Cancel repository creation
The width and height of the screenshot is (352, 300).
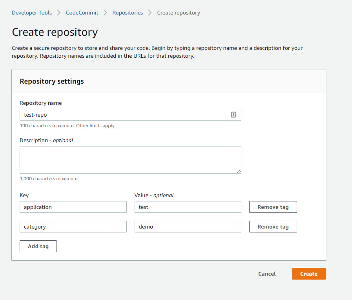[x=267, y=274]
